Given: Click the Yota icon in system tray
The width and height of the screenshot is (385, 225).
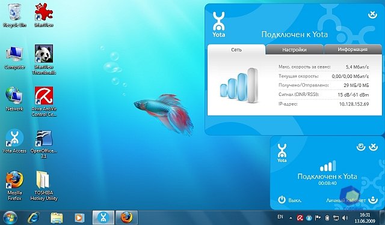Looking at the screenshot, I should point(309,218).
